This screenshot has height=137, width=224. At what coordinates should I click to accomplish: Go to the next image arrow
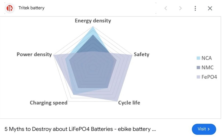coord(180,8)
